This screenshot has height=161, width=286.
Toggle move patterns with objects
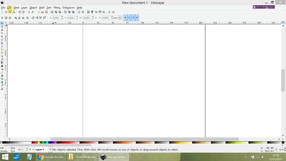pyautogui.click(x=137, y=18)
